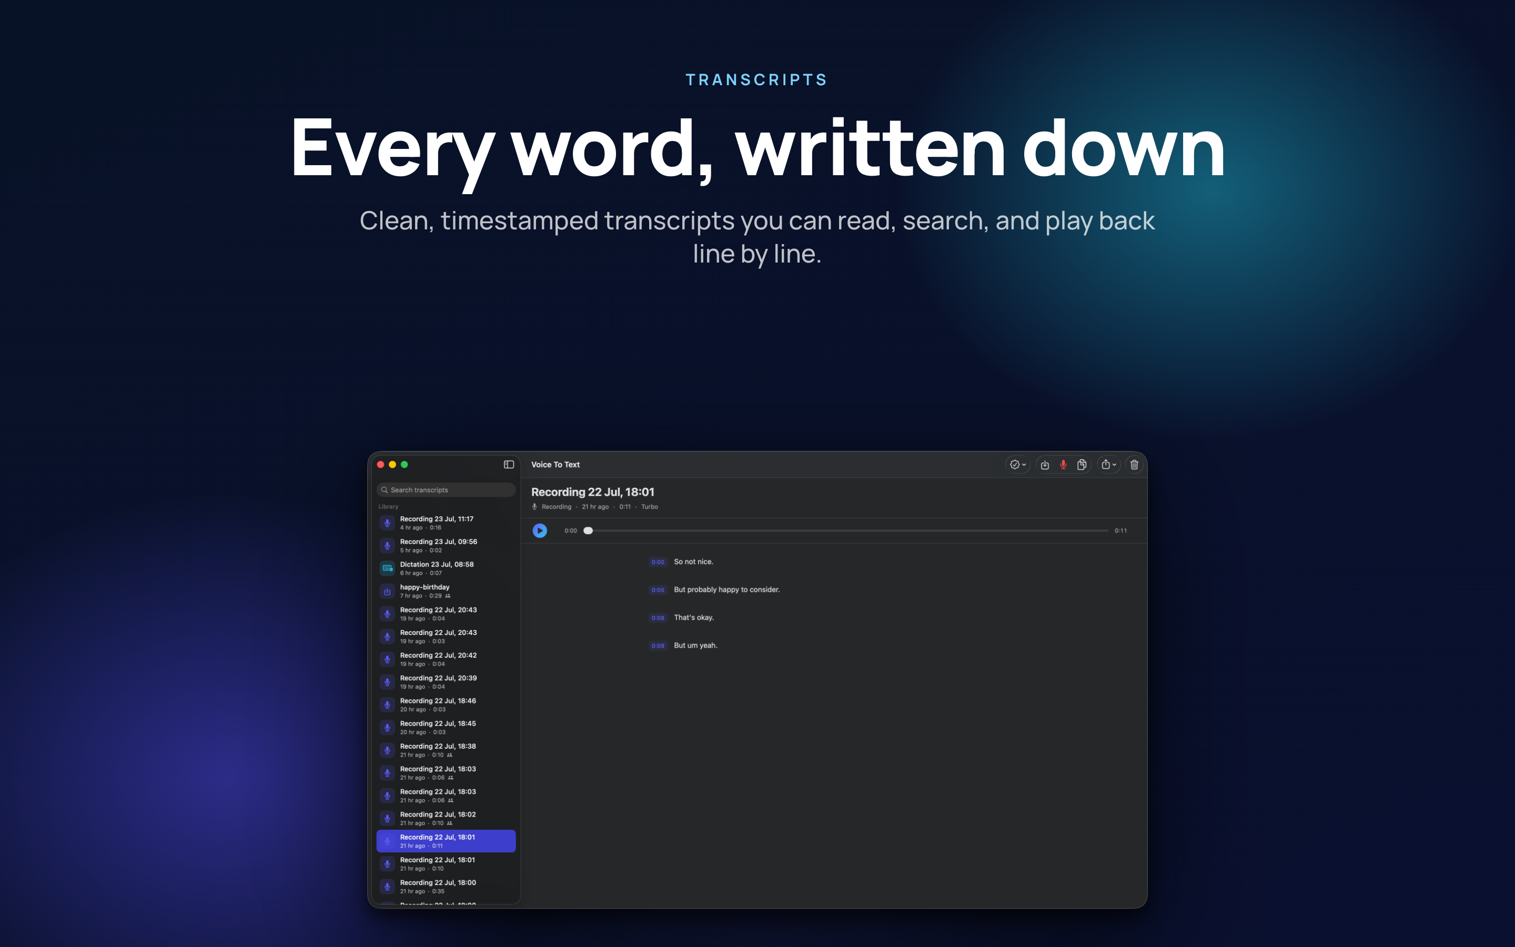
Task: Click the Search transcripts field
Action: coord(446,490)
